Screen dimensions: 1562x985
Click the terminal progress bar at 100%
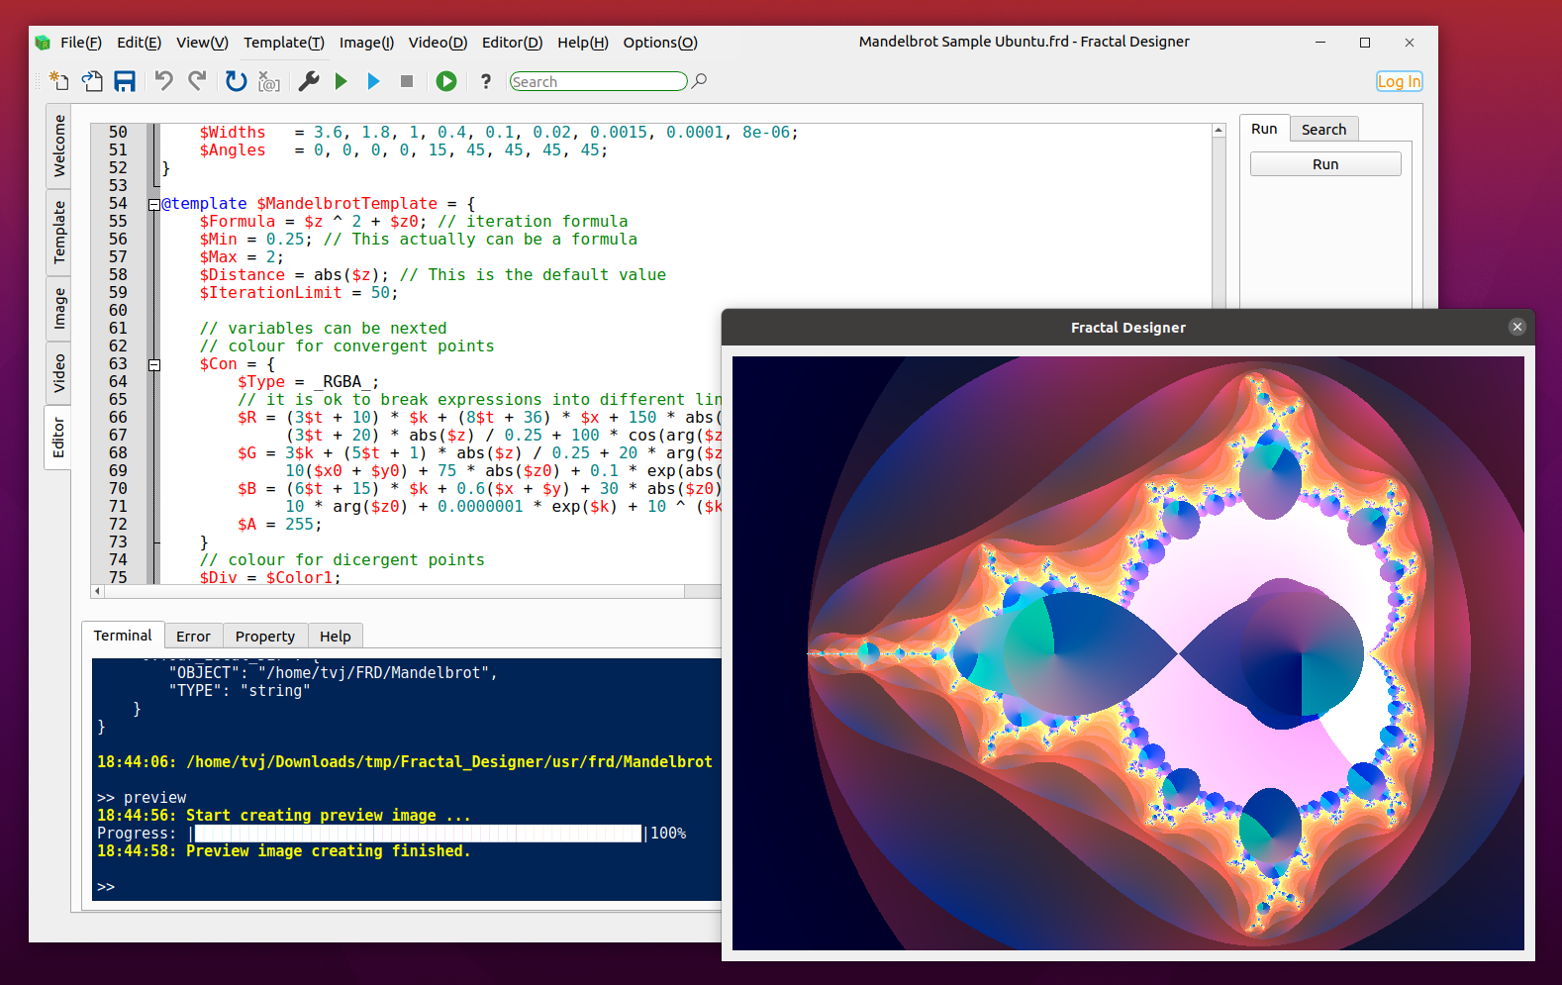click(416, 834)
